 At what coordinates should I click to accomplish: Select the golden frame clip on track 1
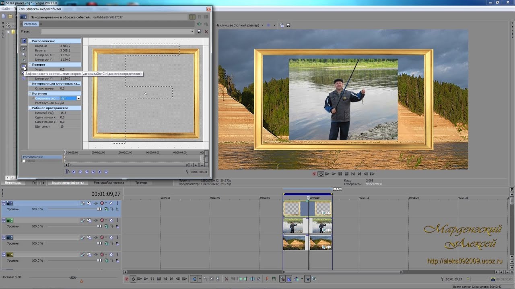(307, 208)
